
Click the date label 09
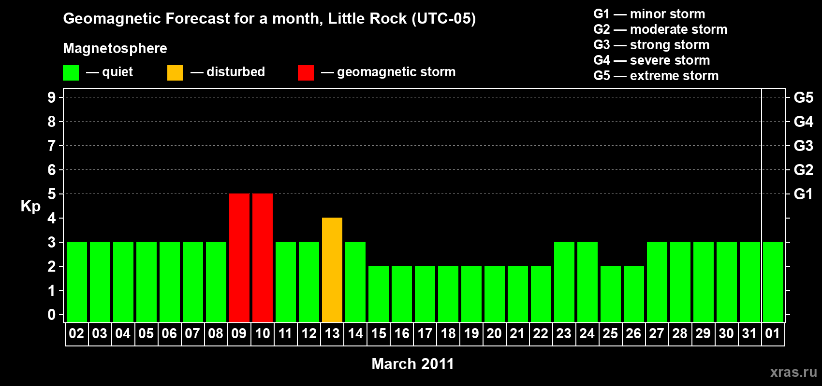[239, 333]
